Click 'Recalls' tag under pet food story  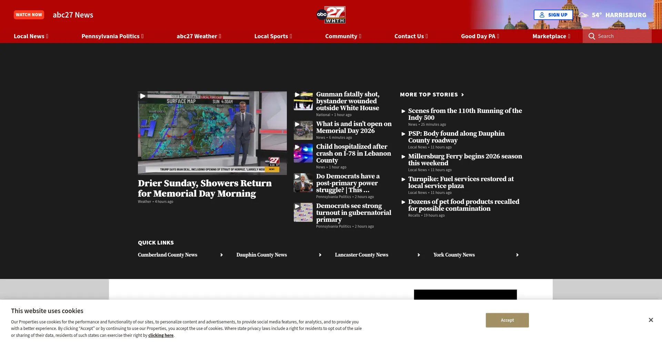[414, 216]
